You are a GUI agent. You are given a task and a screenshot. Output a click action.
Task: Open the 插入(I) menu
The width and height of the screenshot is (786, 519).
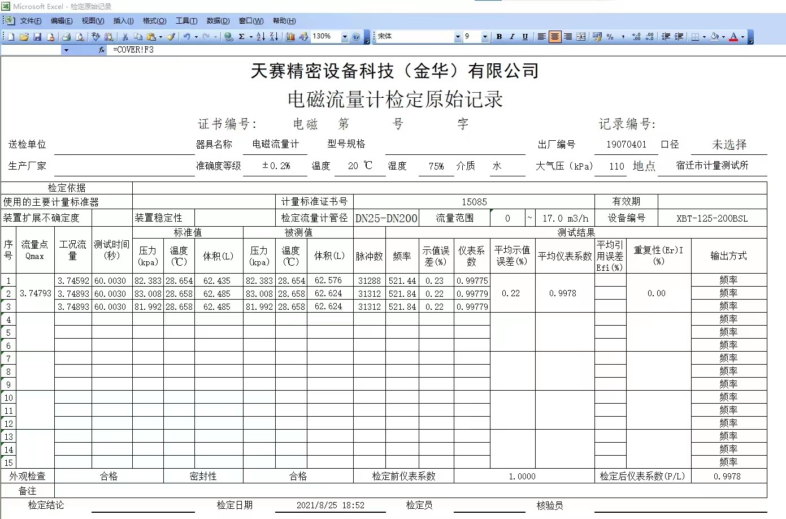tap(123, 21)
